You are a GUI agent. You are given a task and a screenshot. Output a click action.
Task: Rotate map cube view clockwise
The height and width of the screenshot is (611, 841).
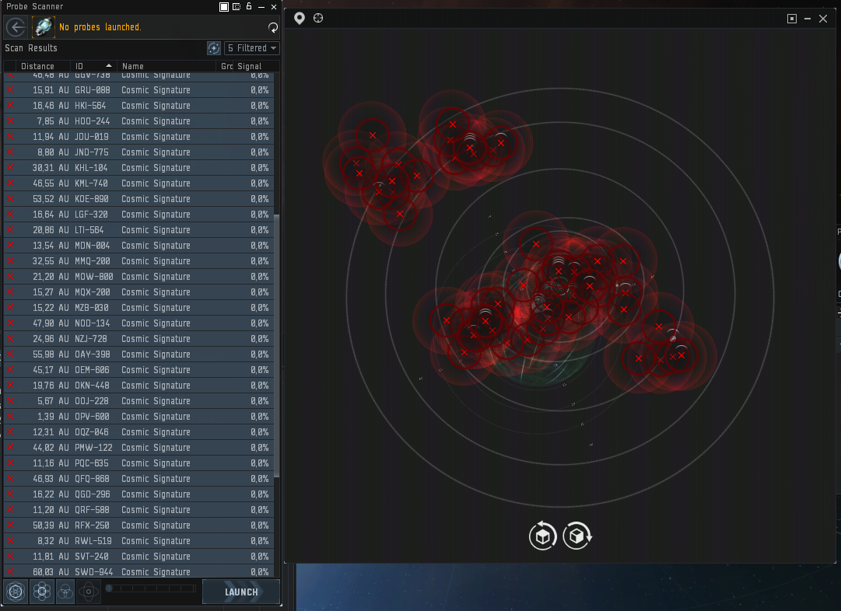[577, 536]
